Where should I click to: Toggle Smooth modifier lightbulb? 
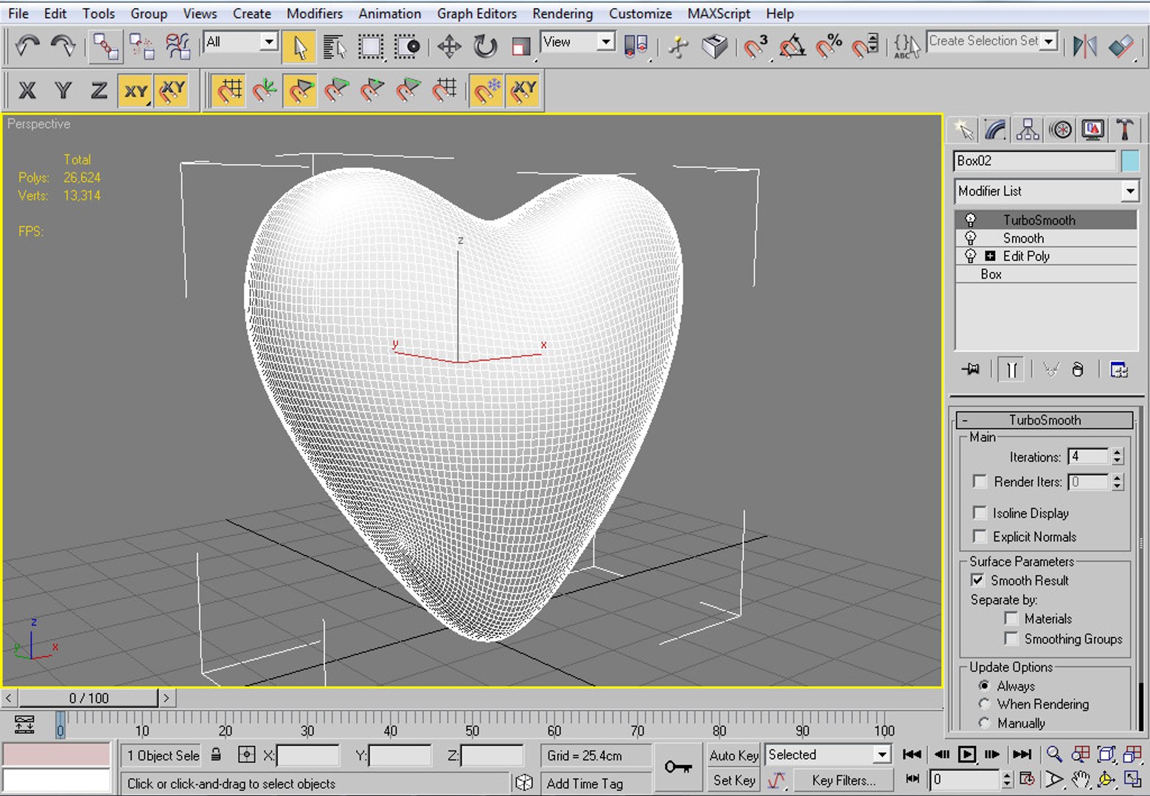coord(970,238)
